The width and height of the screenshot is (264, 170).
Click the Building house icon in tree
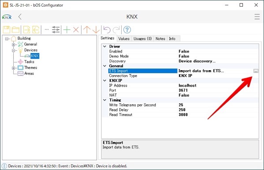point(14,38)
